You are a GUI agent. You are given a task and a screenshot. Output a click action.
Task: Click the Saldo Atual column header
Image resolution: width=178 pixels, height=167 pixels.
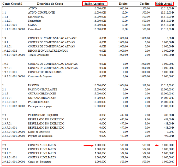pos(164,4)
